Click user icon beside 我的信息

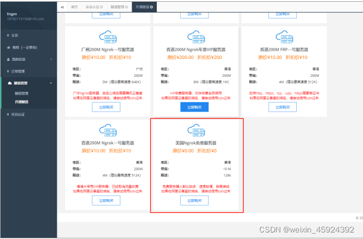point(8,59)
